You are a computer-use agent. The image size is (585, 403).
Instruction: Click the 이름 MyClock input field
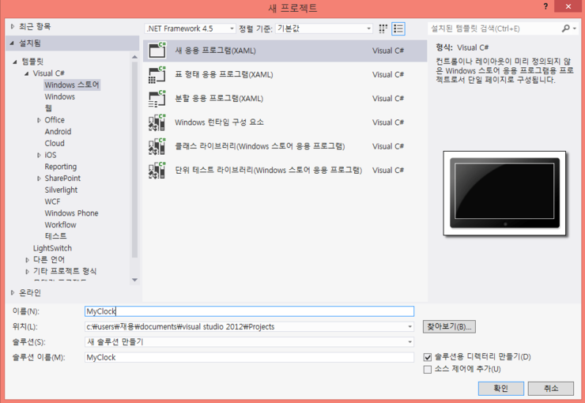249,311
